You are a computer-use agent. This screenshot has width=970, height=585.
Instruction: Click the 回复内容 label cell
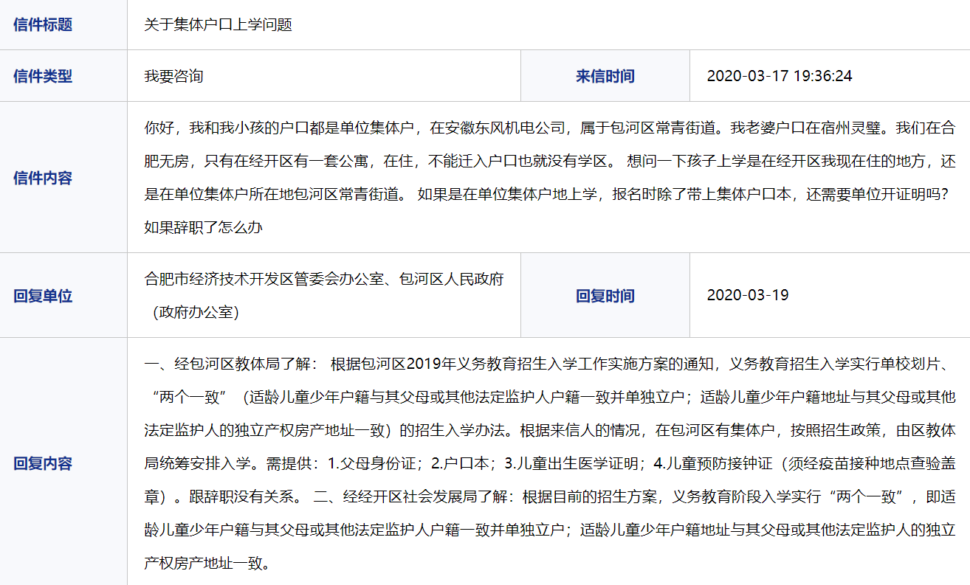[63, 463]
